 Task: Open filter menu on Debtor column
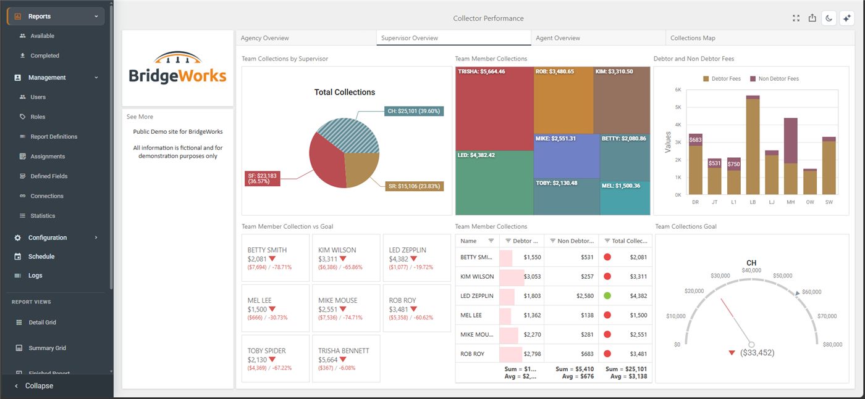click(x=508, y=241)
